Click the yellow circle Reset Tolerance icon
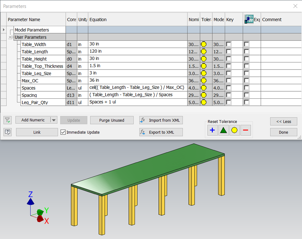Screen dimensions: 302x239 tap(235, 130)
